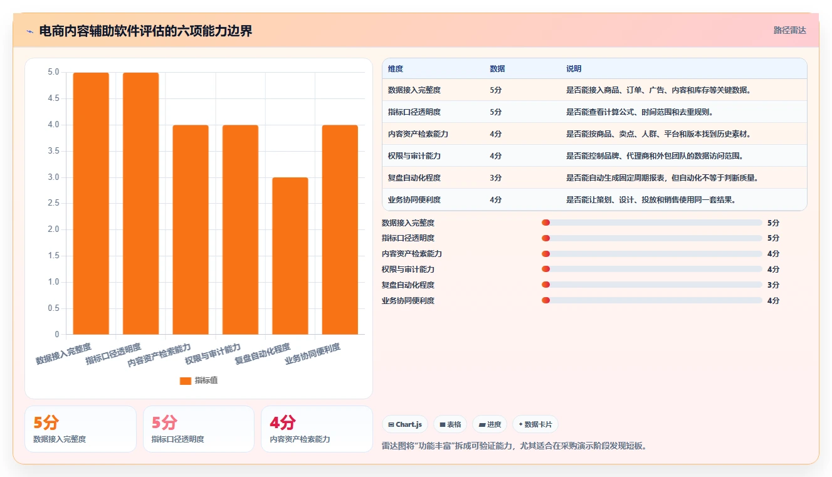
Task: Click the 指标口径透明度 progress bar
Action: coord(652,238)
